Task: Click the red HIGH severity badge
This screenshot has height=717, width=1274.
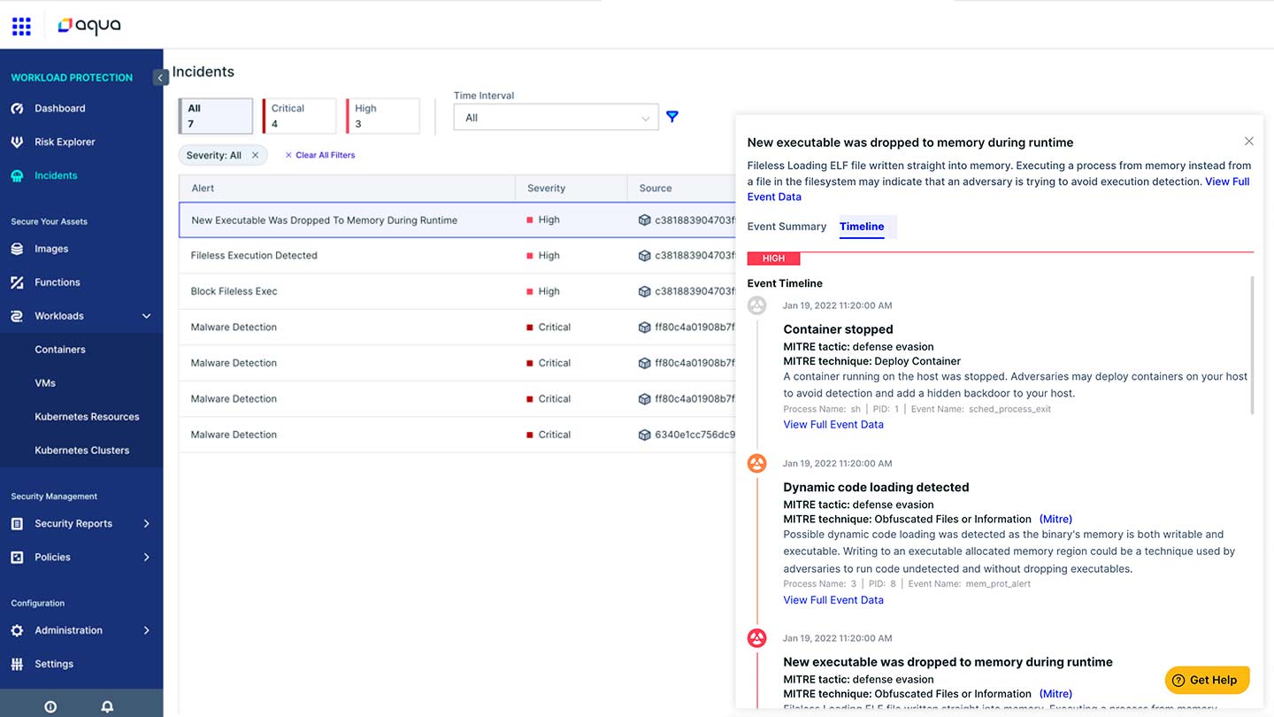Action: (773, 258)
